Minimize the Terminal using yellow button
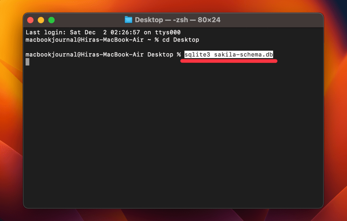Viewport: 347px width, 221px height. pyautogui.click(x=41, y=20)
